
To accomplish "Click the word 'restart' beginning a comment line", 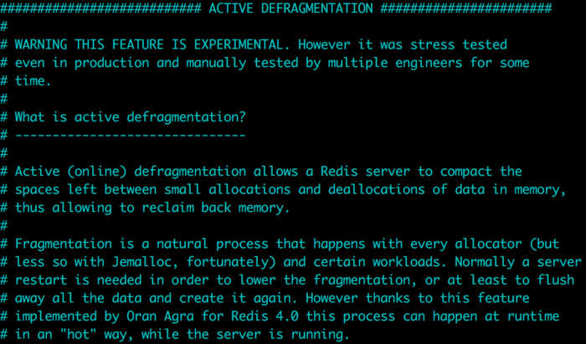I will coord(41,280).
